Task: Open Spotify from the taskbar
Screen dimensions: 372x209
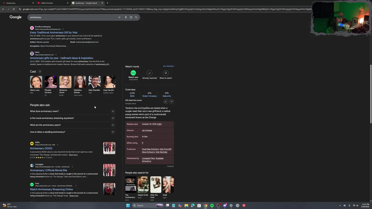Action: [212, 206]
